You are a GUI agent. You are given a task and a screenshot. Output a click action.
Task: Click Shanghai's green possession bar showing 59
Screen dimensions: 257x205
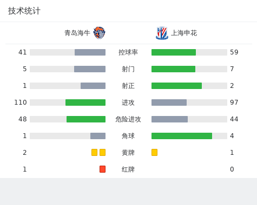174,52
